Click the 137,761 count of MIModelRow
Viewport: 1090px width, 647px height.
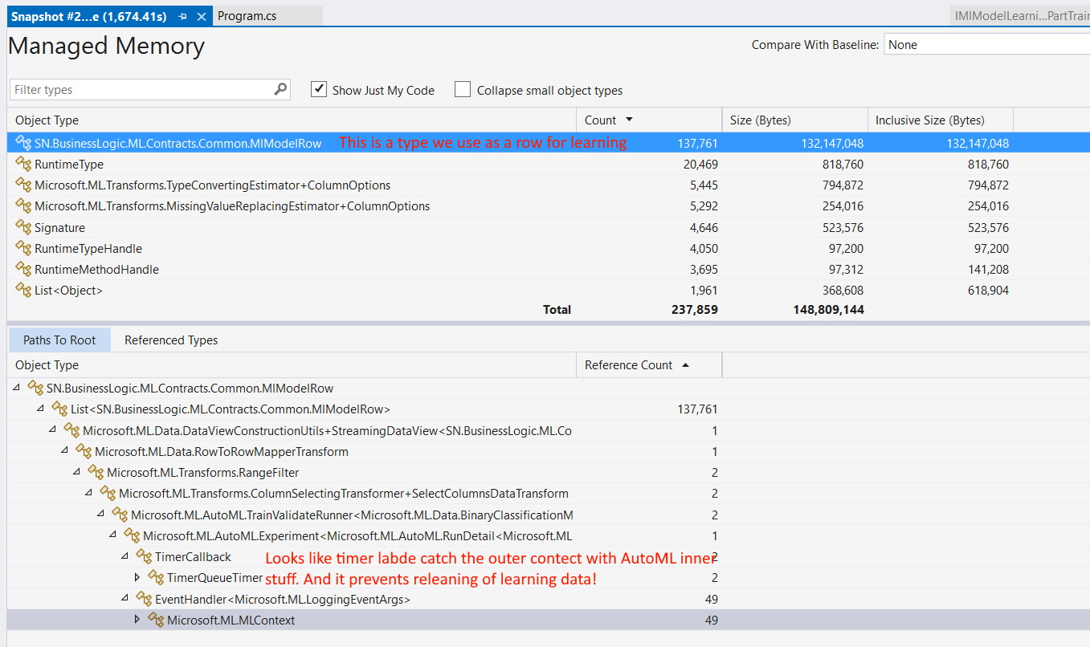point(697,144)
